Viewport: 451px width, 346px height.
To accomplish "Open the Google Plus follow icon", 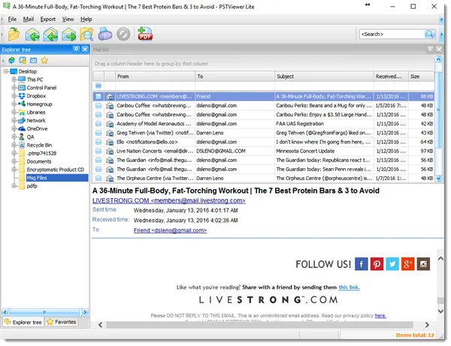I will [x=408, y=264].
